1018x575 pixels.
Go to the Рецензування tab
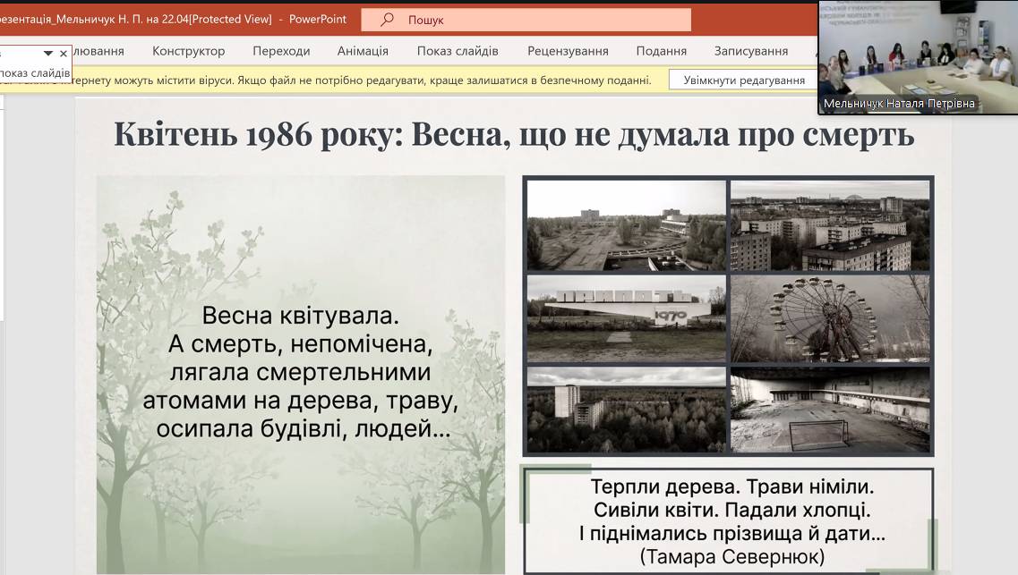click(x=568, y=51)
